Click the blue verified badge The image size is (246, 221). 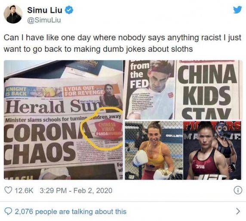(x=69, y=10)
